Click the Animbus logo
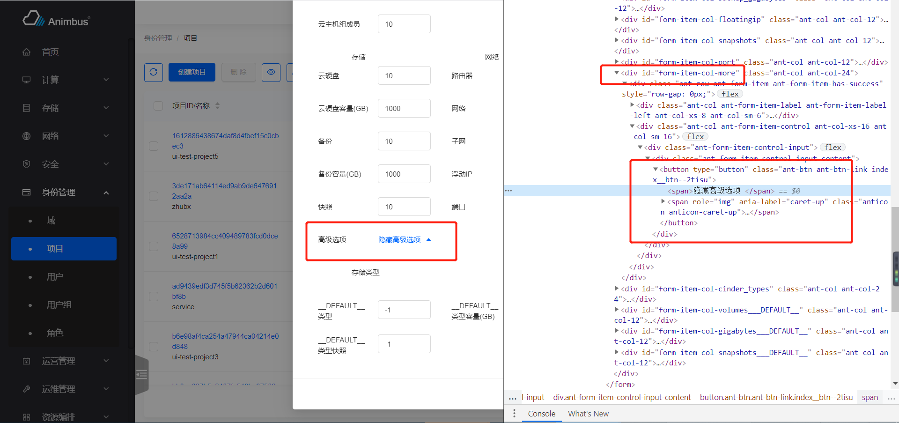 (x=56, y=20)
